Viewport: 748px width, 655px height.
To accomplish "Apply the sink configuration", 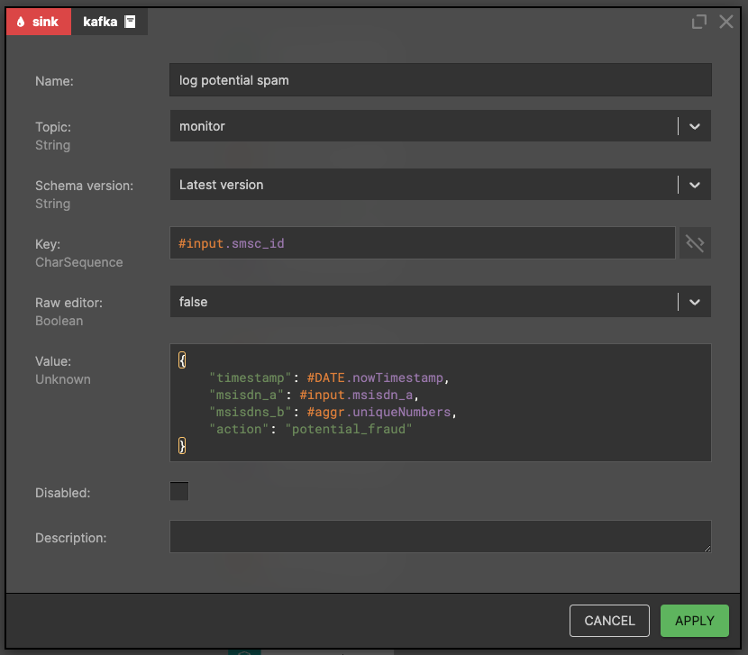I will (x=695, y=621).
